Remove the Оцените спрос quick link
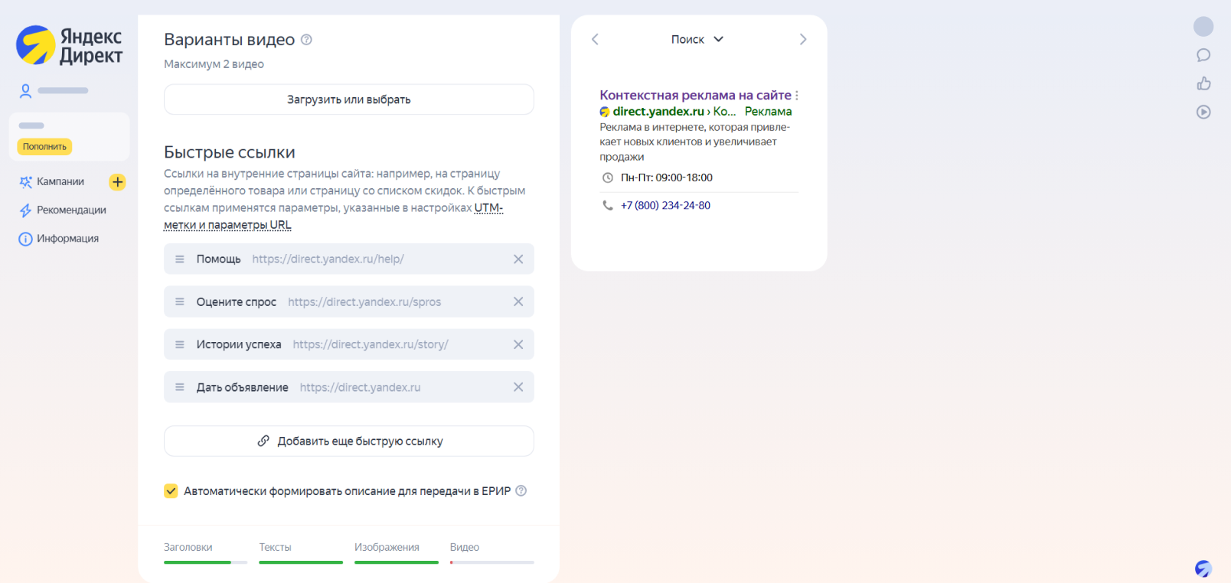The image size is (1231, 583). (x=518, y=302)
